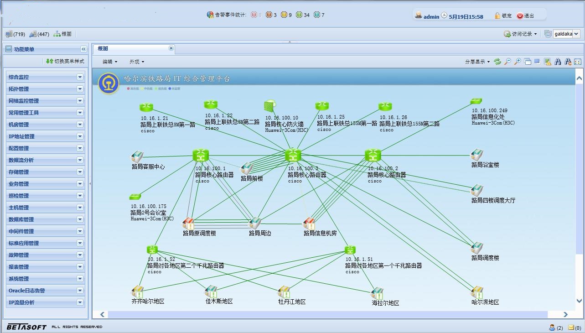
Task: Zoom out the topology map
Action: click(507, 62)
